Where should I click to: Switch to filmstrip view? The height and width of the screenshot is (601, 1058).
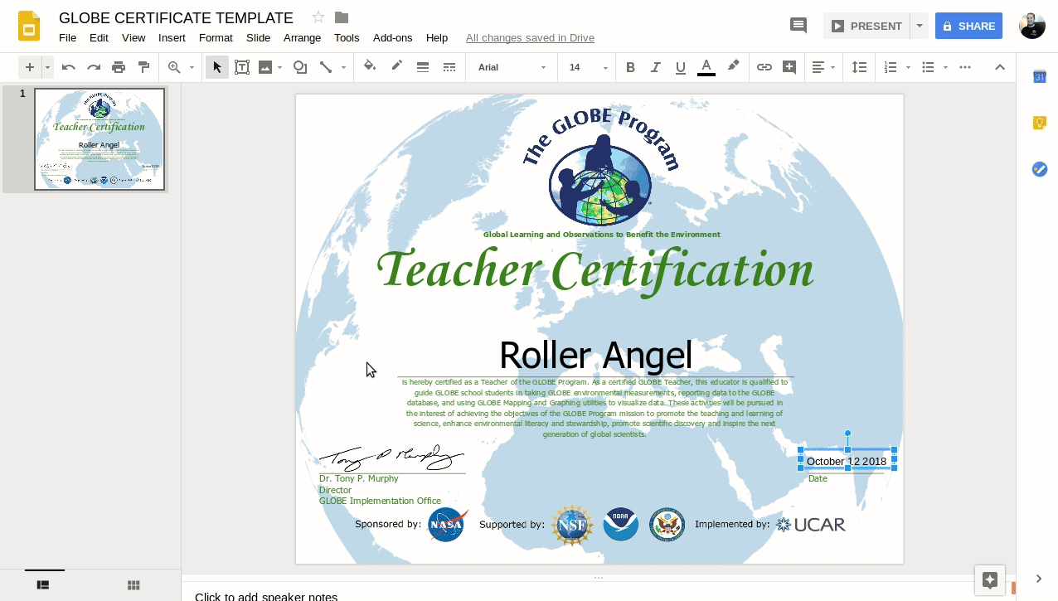point(44,584)
